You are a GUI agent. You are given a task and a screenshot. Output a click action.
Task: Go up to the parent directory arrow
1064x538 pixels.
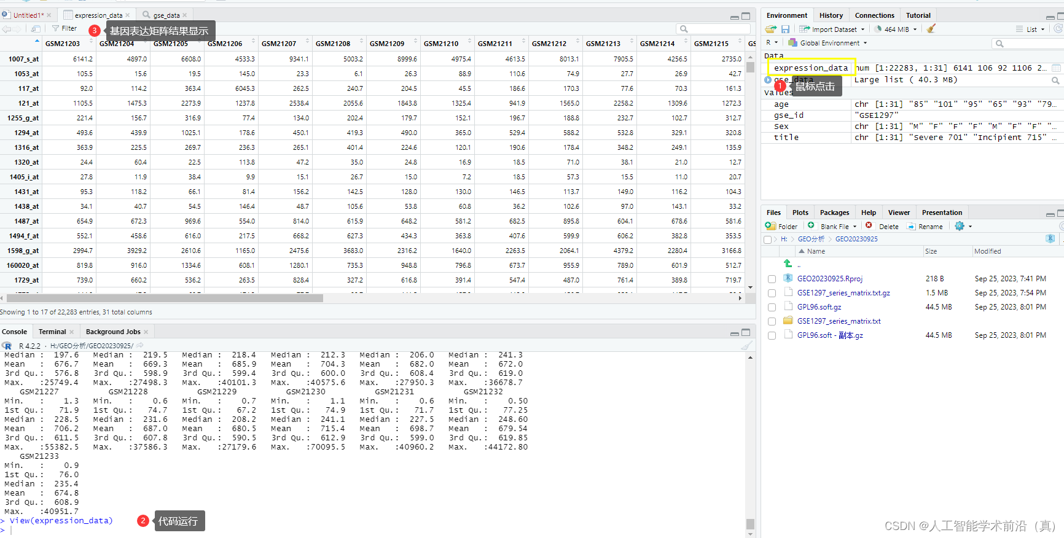click(x=788, y=263)
